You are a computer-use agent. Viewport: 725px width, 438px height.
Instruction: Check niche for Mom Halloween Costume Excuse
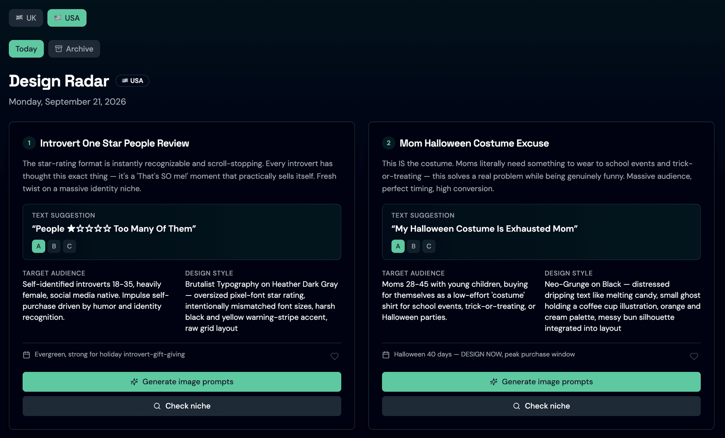[541, 406]
